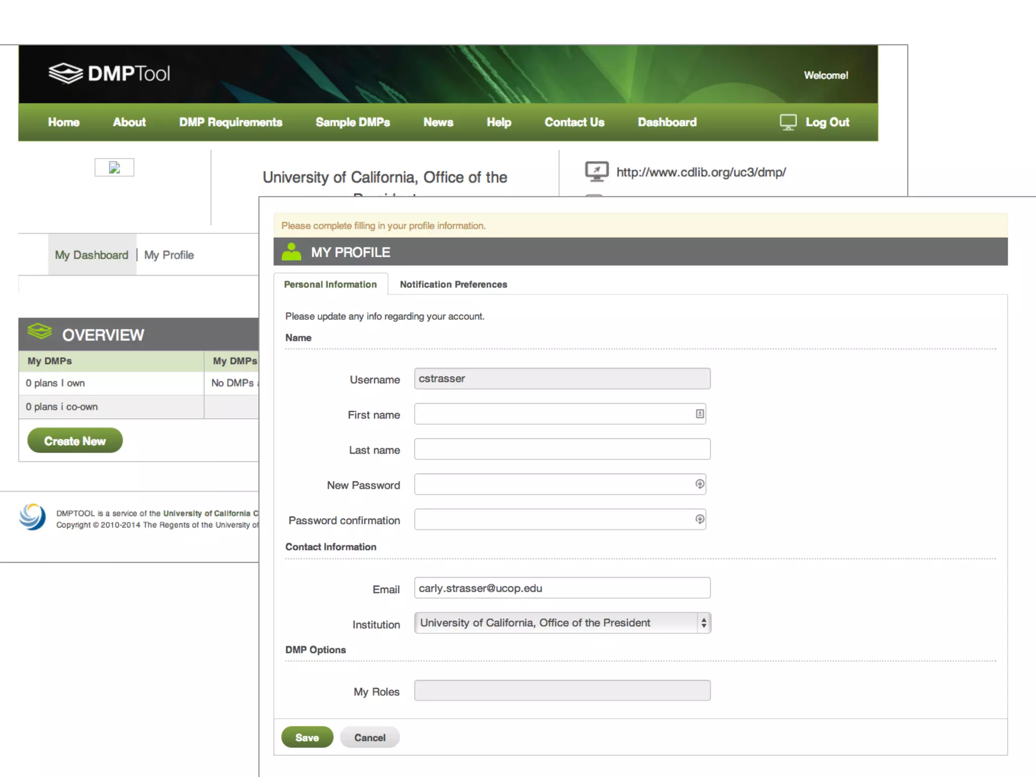Click the contact autofill icon in First name field
Viewport: 1036px width, 777px height.
tap(700, 414)
